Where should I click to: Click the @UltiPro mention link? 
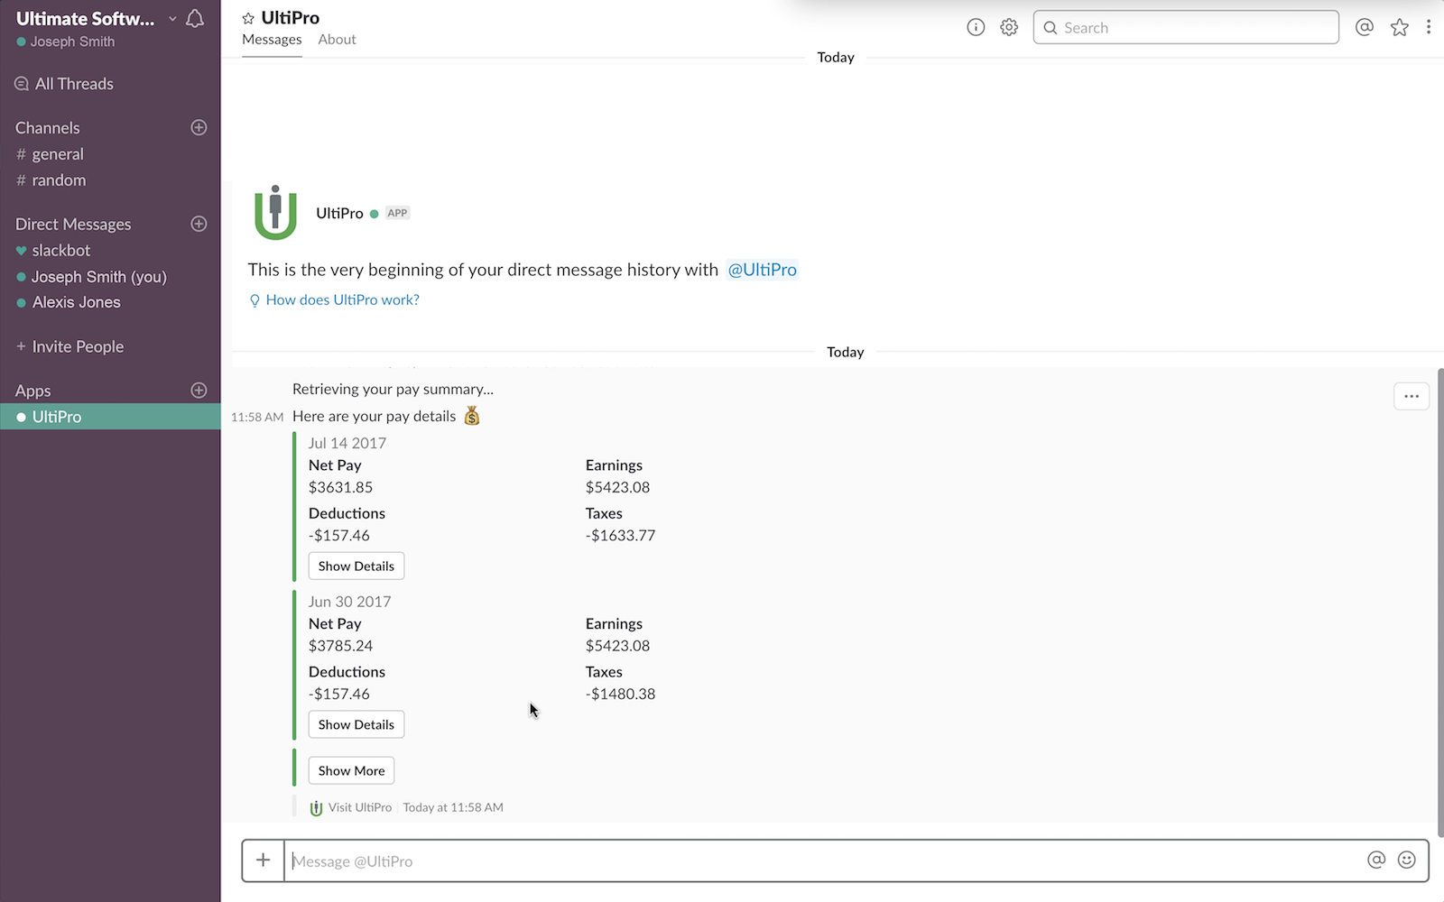[x=763, y=270]
